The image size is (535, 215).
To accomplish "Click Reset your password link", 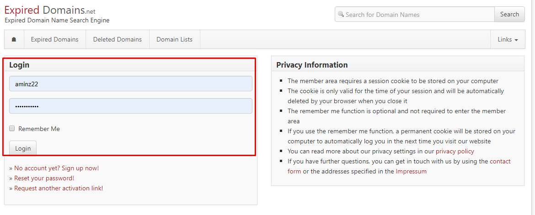I will [44, 178].
